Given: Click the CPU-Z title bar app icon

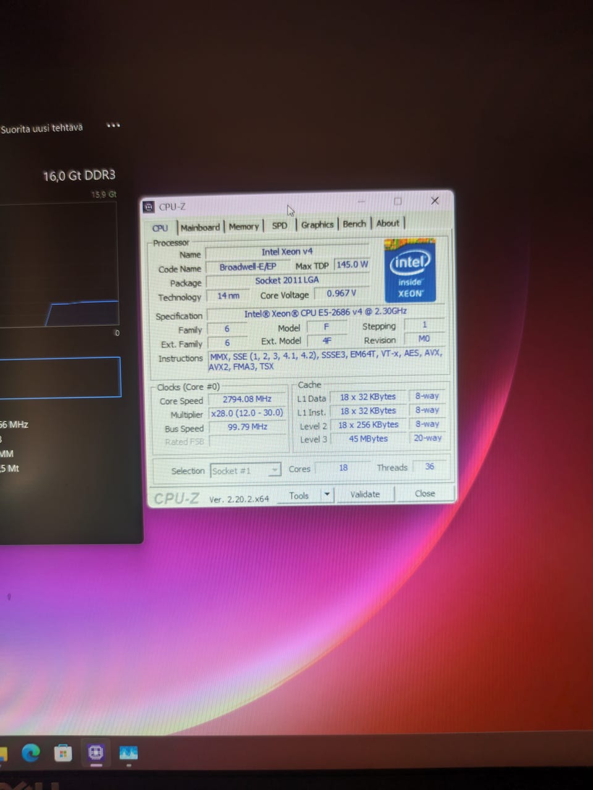Looking at the screenshot, I should (149, 207).
